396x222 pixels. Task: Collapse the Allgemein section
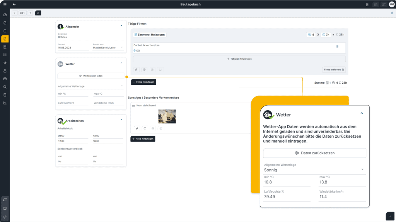[121, 26]
